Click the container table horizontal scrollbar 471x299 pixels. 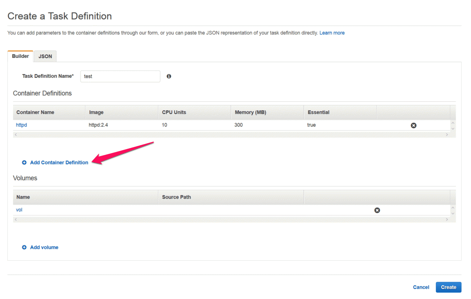tap(231, 134)
